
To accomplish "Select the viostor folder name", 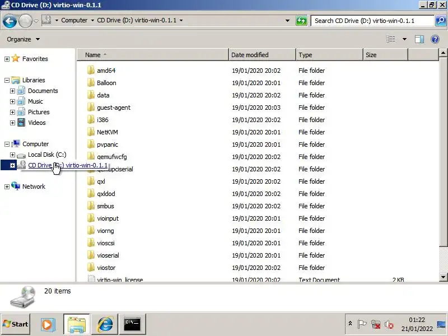I will pos(106,268).
